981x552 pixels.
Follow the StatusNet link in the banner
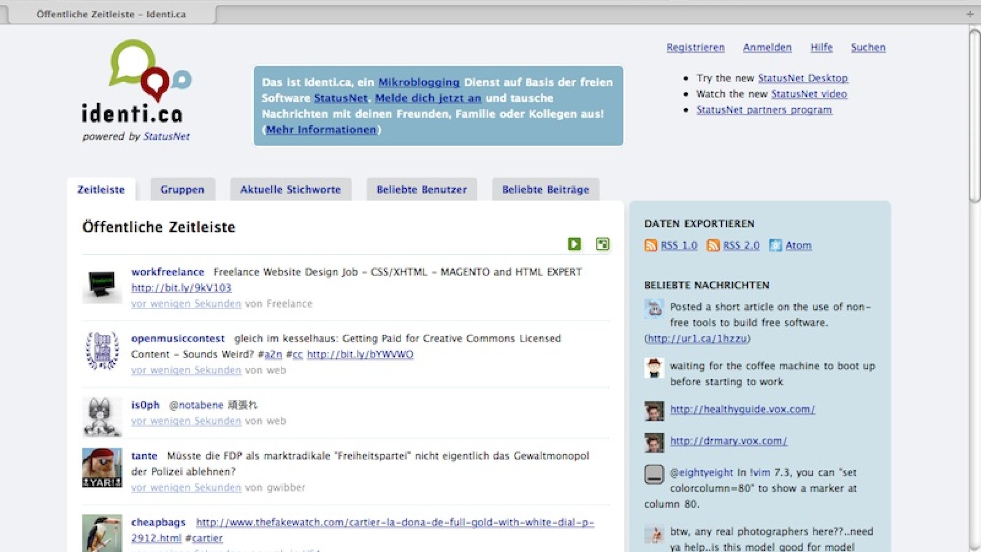[x=341, y=98]
